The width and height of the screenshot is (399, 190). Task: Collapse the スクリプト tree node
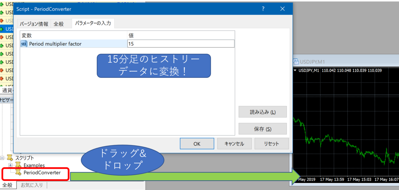(3, 158)
